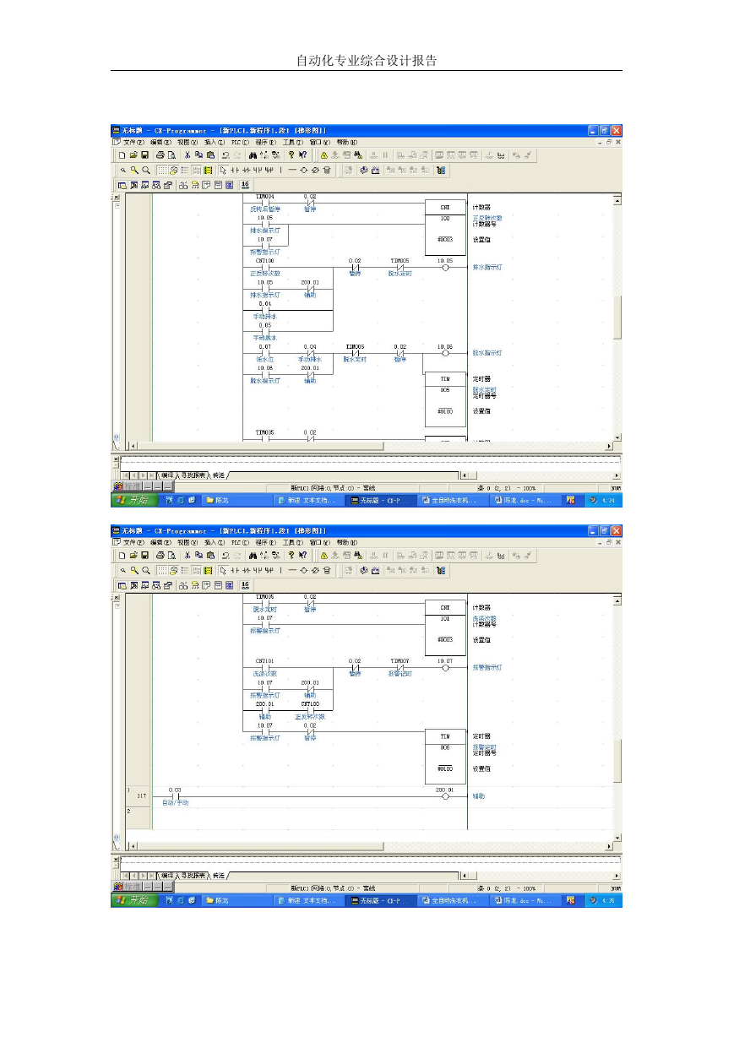Select the 200.01 辅助 output coil
The width and height of the screenshot is (734, 1037).
pyautogui.click(x=445, y=795)
